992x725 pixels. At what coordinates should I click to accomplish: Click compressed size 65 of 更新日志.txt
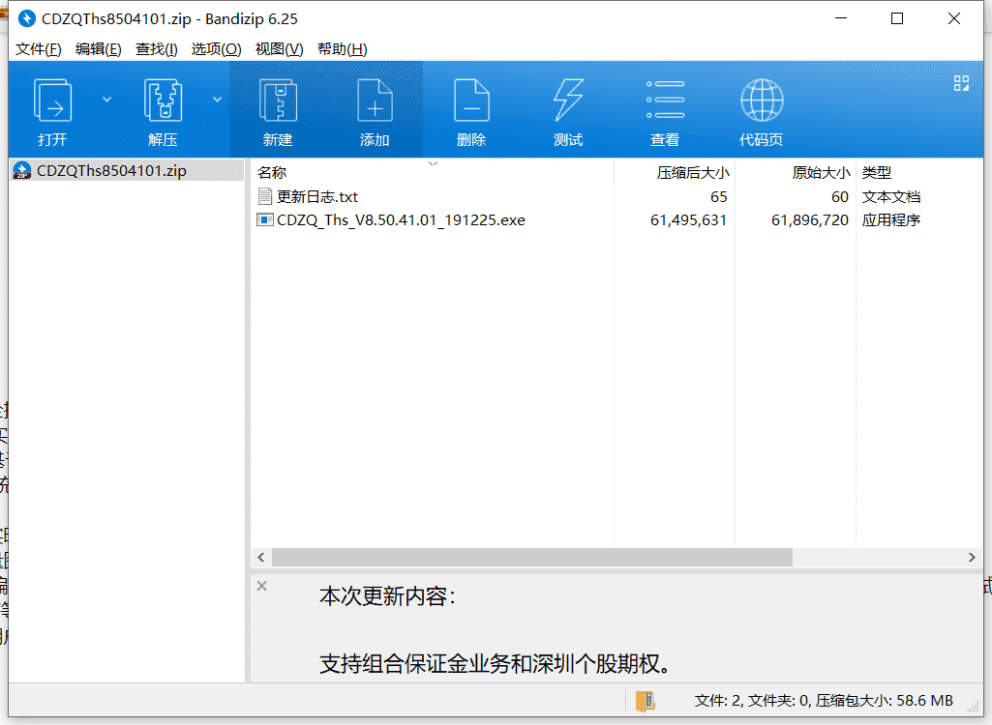click(x=719, y=197)
